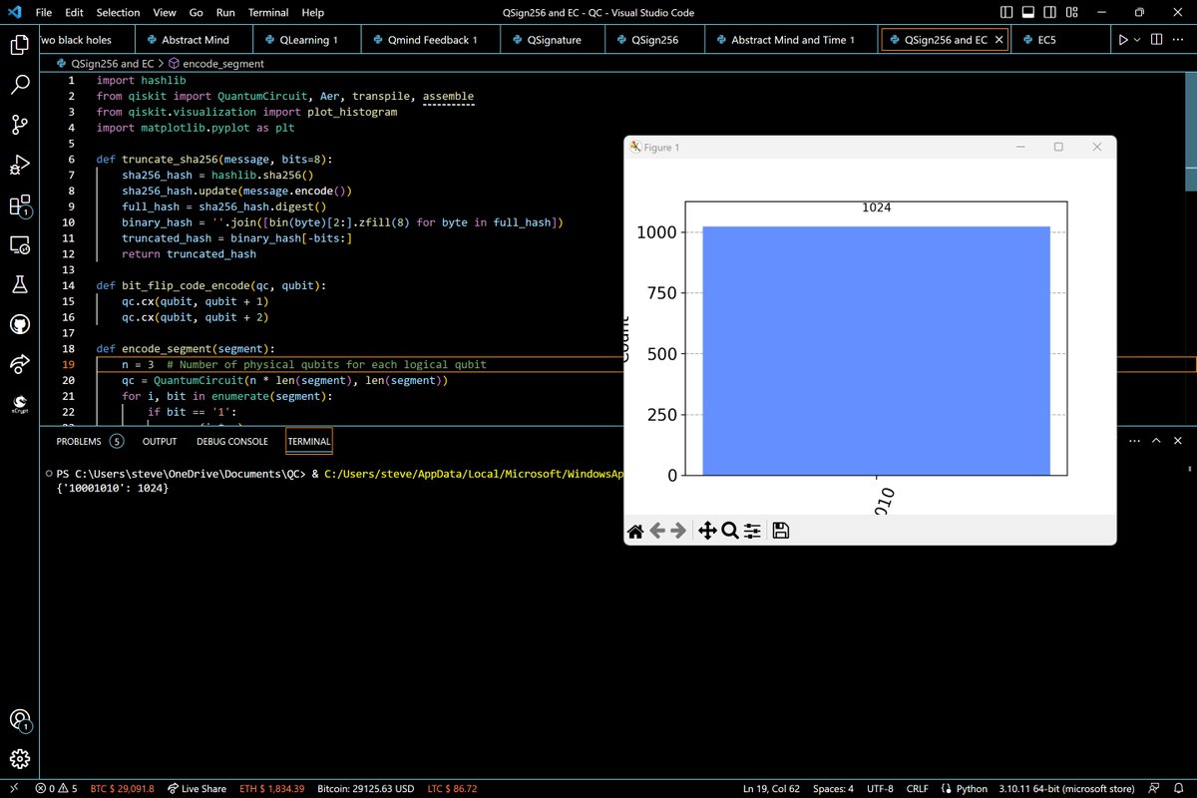
Task: Maximize the terminal panel with chevron
Action: [x=1156, y=441]
